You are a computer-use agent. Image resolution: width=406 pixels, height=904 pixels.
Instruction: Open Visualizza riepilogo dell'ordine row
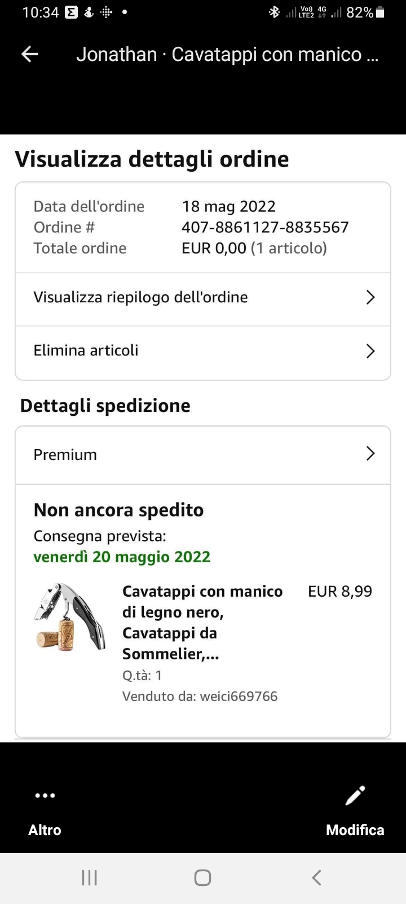click(x=141, y=298)
